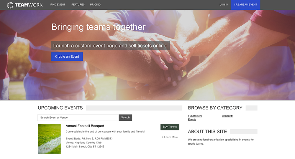Open the football field event thumbnail
The height and width of the screenshot is (159, 295).
(x=49, y=139)
